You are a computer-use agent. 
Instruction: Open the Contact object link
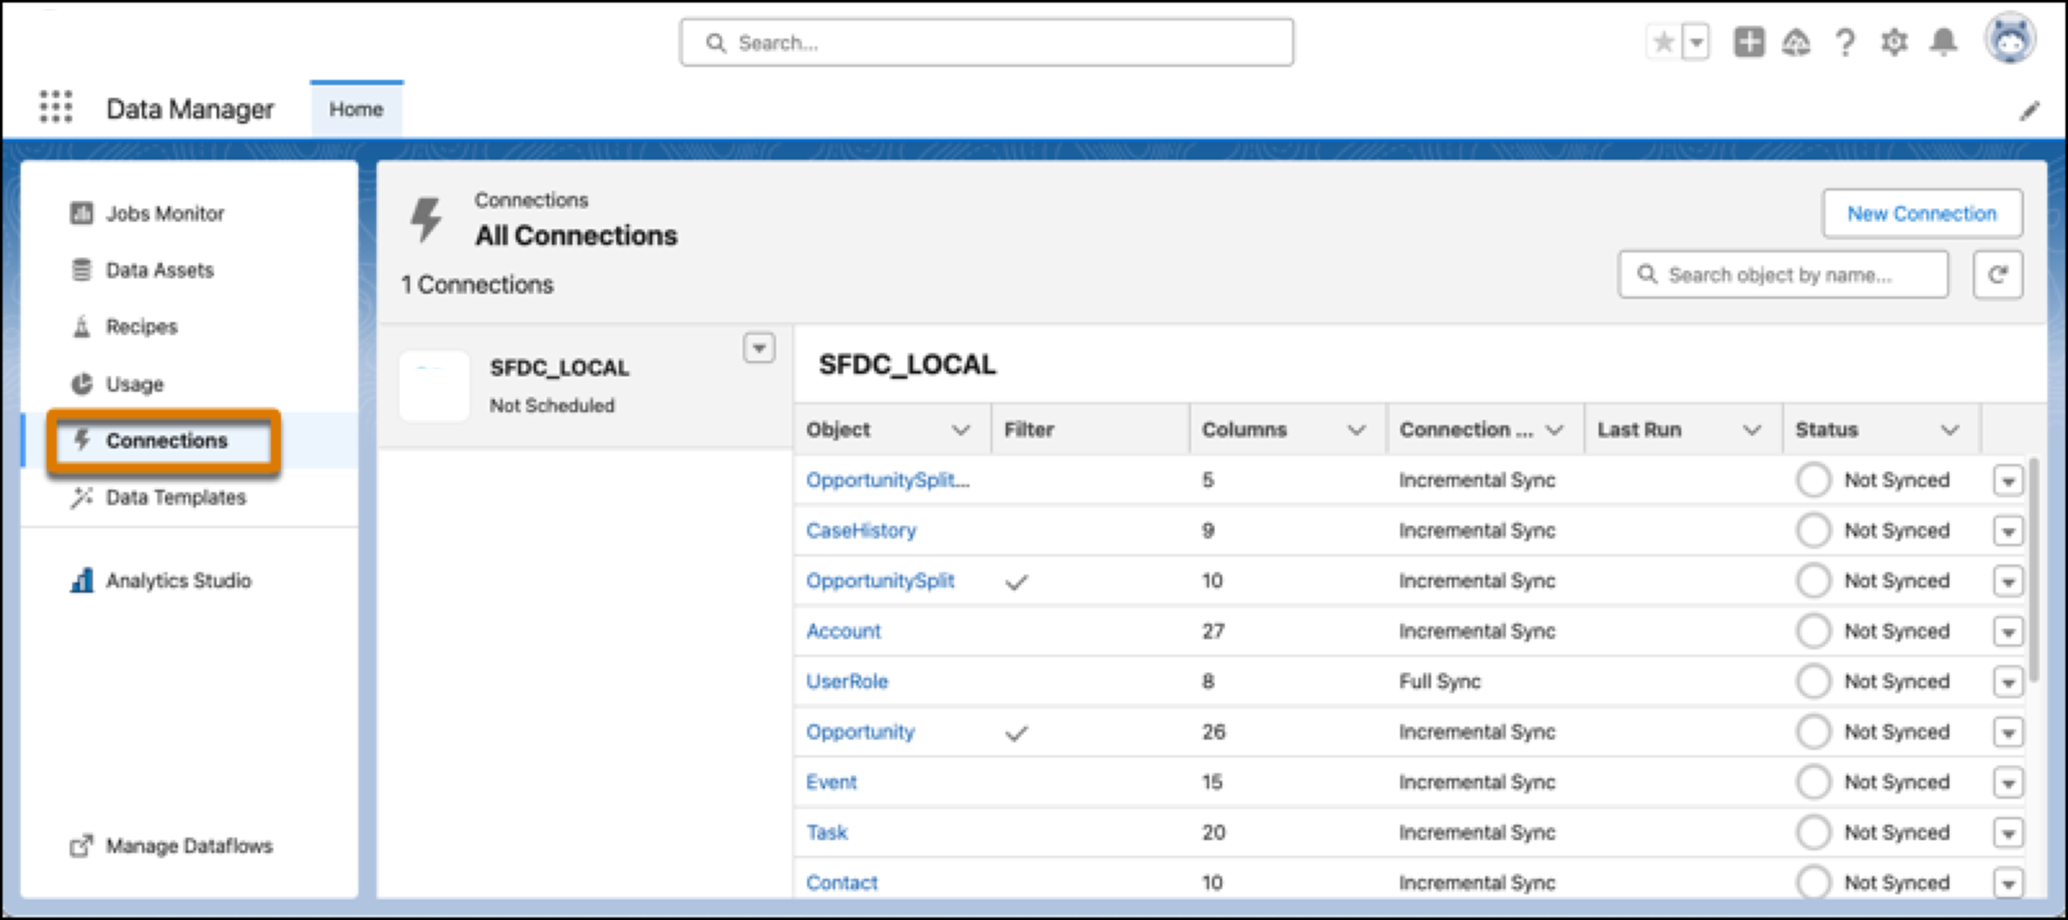pos(841,882)
